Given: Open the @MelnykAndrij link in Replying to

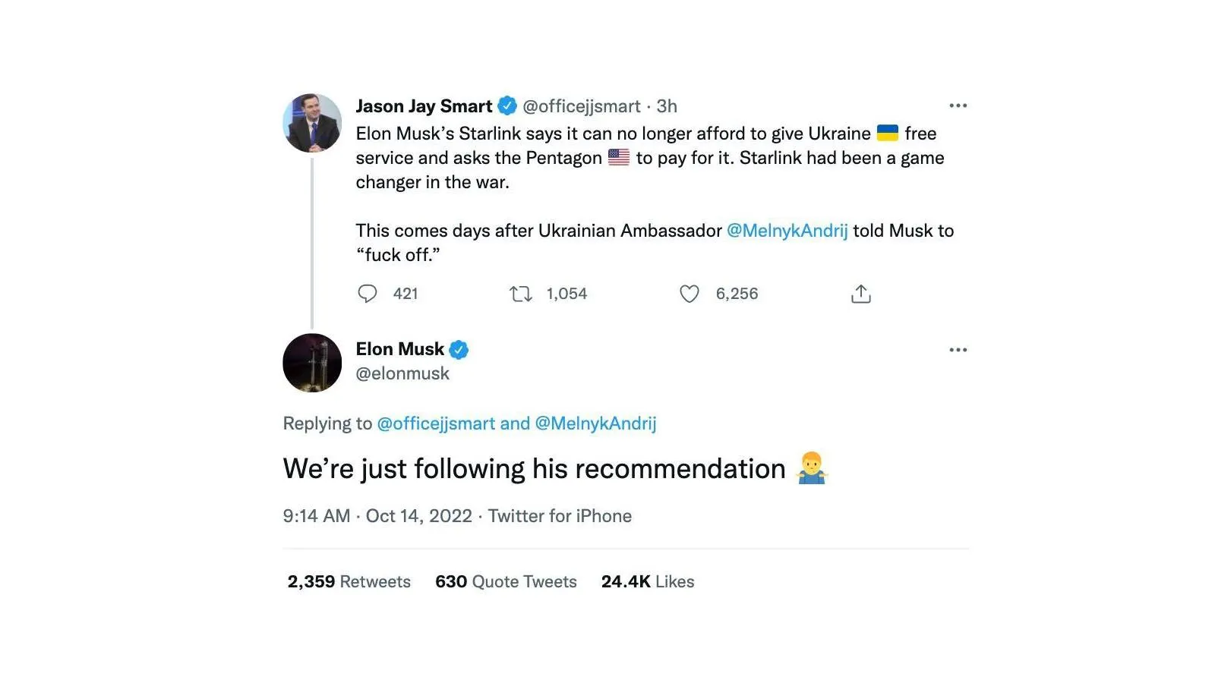Looking at the screenshot, I should [596, 423].
